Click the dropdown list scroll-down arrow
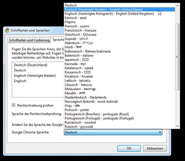185x161 pixels. (x=177, y=126)
